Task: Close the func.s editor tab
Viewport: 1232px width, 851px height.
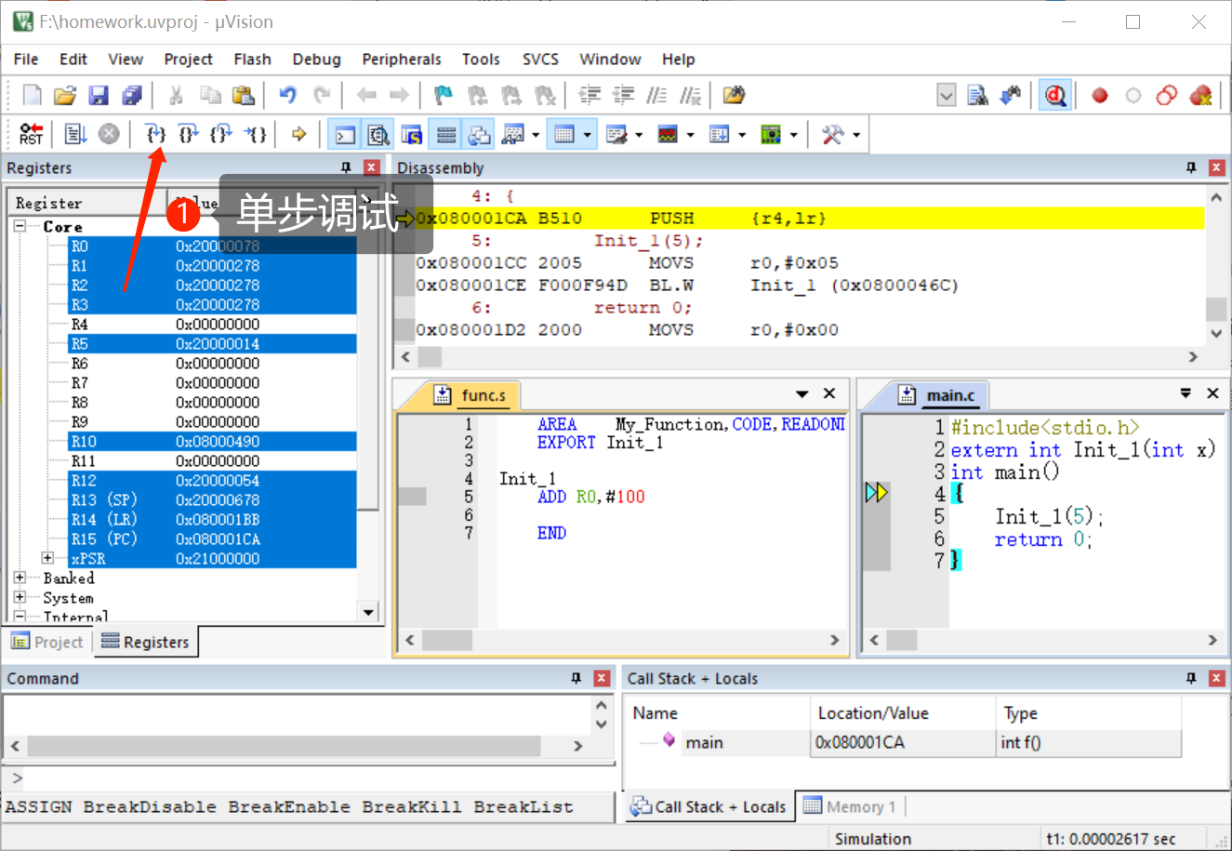Action: (x=829, y=393)
